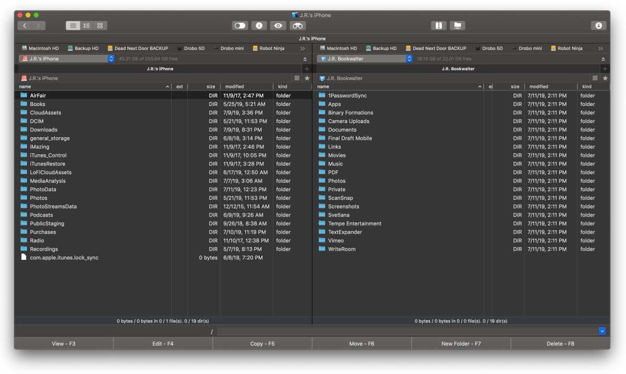Image resolution: width=626 pixels, height=374 pixels.
Task: Eject J.R.'s iPhone in left pane
Action: (305, 59)
